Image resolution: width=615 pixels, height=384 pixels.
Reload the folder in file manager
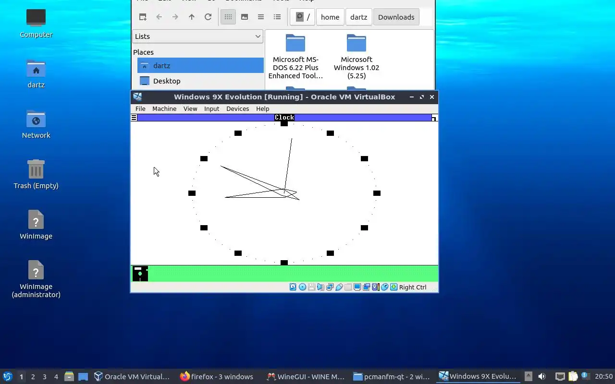pos(208,17)
